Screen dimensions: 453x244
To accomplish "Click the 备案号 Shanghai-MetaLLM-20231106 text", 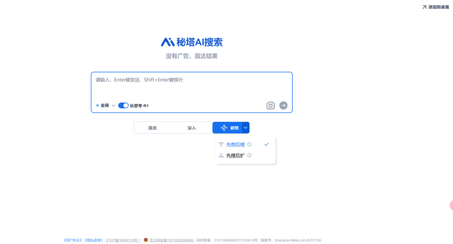I will pos(291,240).
